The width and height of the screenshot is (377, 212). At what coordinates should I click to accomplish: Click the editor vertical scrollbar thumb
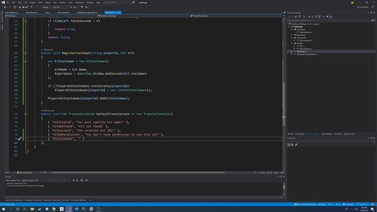coord(284,104)
